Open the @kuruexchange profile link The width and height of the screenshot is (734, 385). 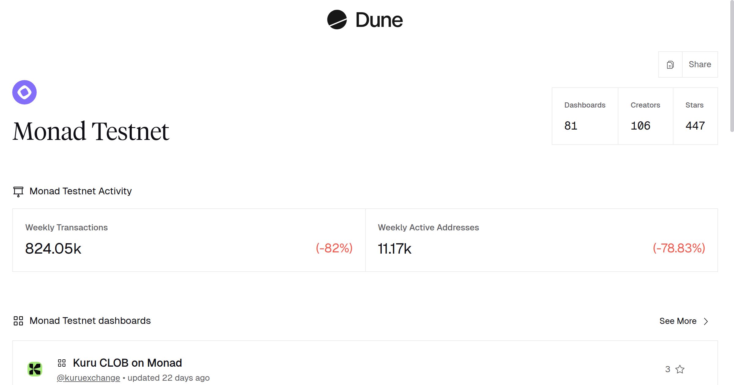pos(88,378)
